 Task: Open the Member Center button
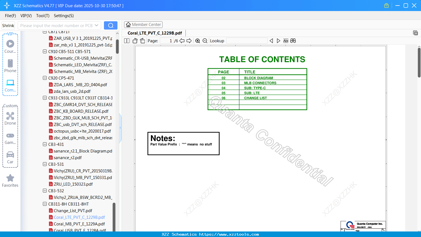[x=143, y=25]
